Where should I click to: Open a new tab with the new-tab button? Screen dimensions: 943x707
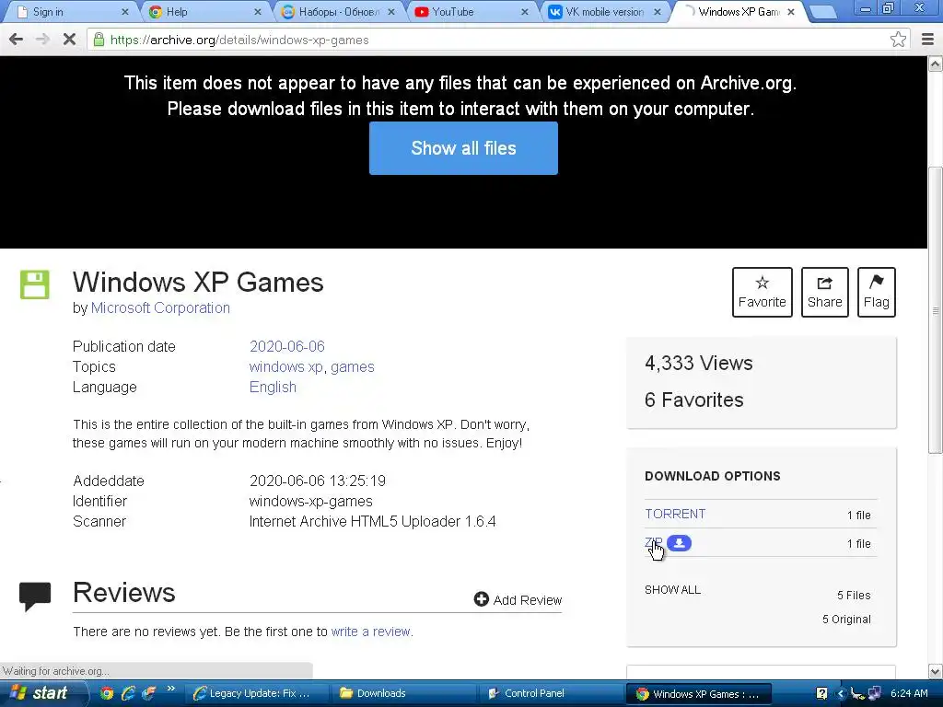(822, 12)
